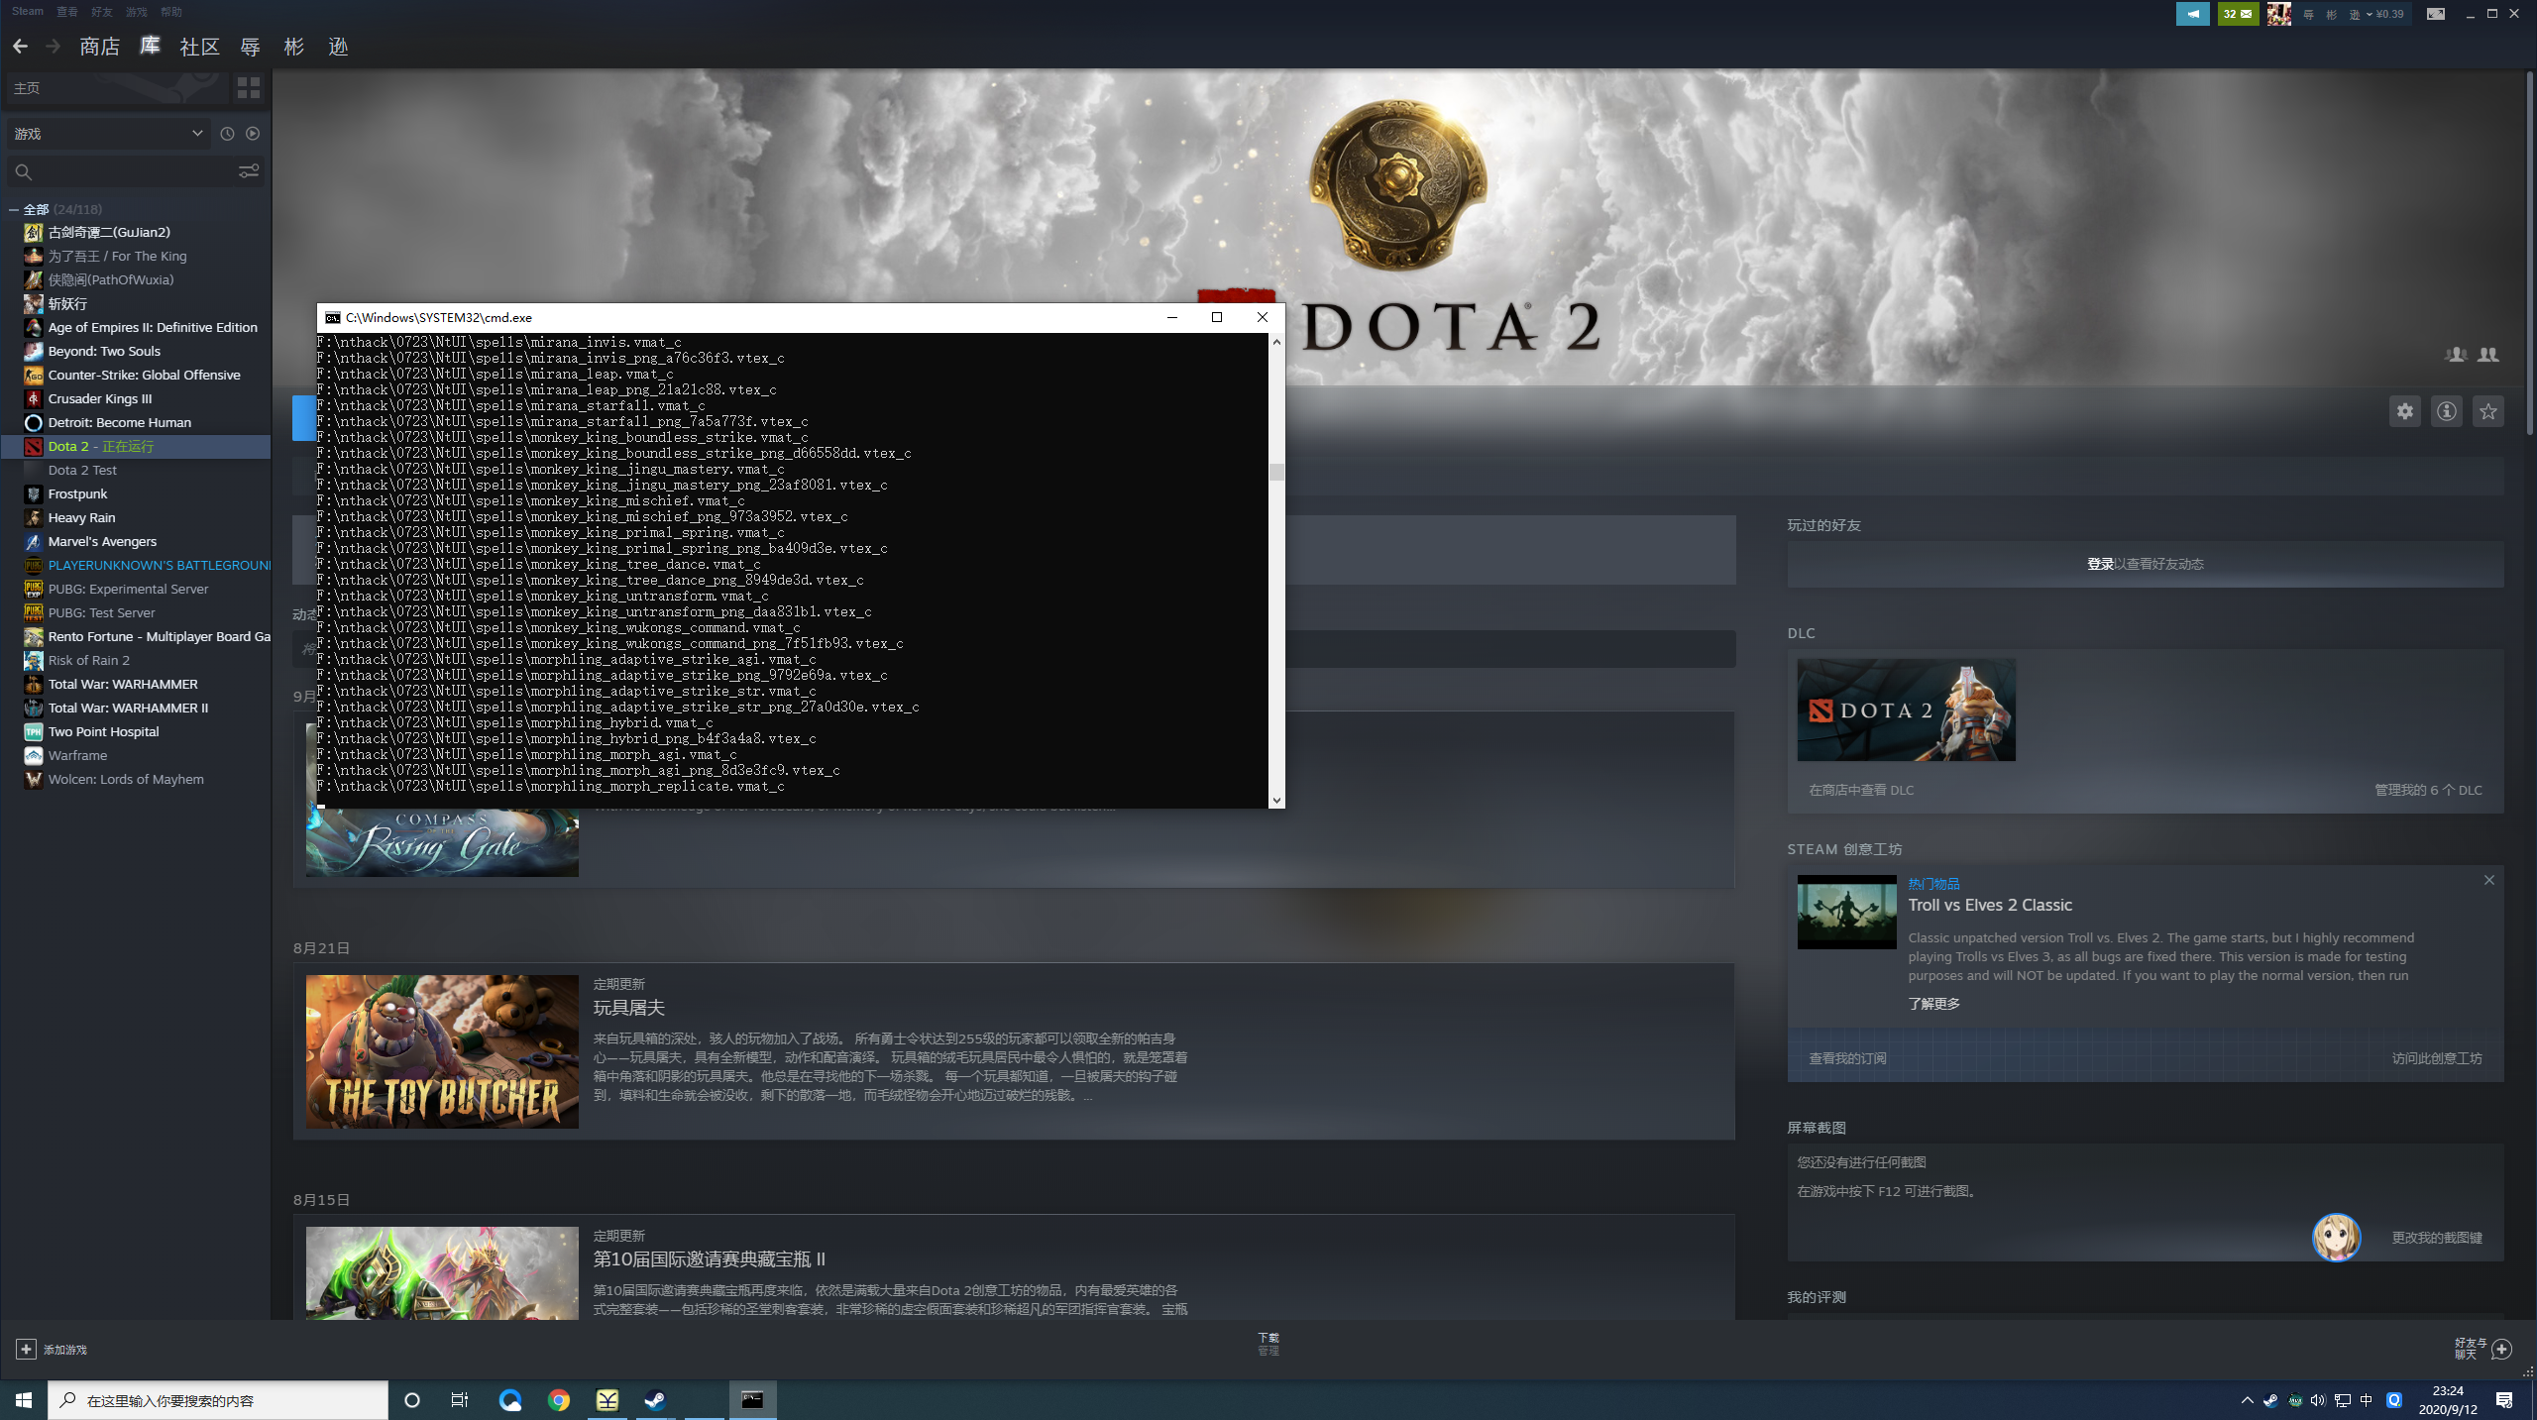Open the 查看 menu
2537x1420 pixels.
(66, 12)
